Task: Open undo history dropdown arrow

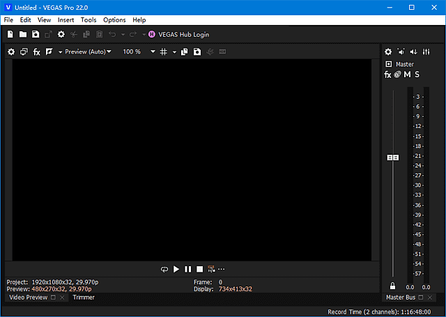Action: tap(123, 35)
